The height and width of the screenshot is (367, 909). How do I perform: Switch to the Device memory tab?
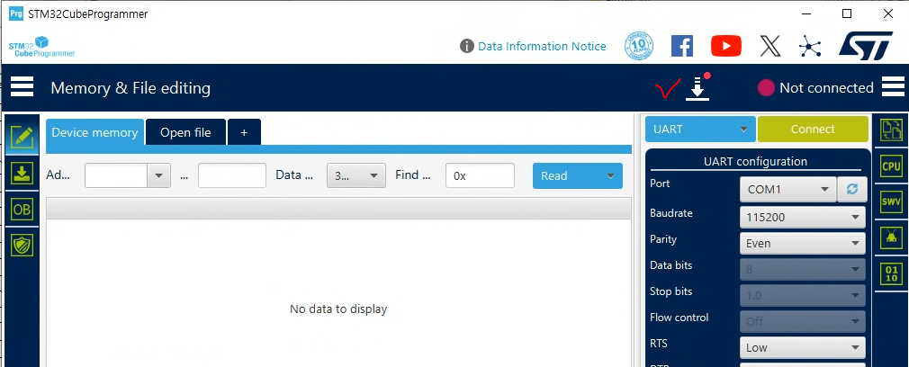coord(94,132)
